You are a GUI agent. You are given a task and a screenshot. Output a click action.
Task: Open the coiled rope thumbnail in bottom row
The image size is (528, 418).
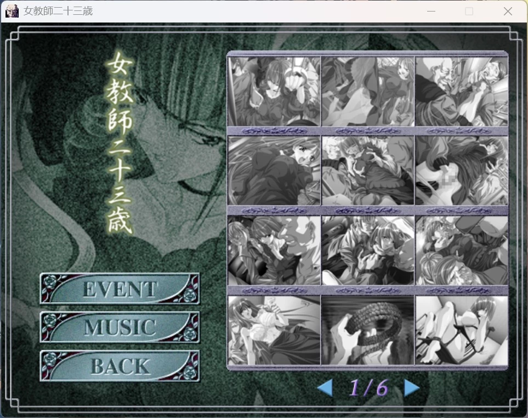click(x=368, y=330)
